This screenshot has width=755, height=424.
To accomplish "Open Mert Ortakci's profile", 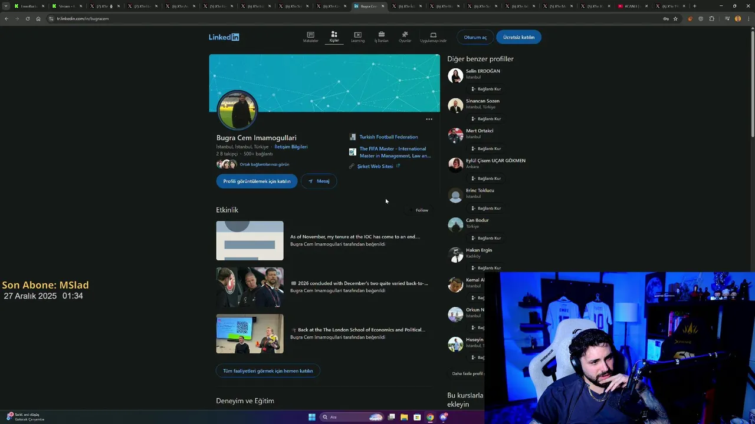I will point(480,131).
